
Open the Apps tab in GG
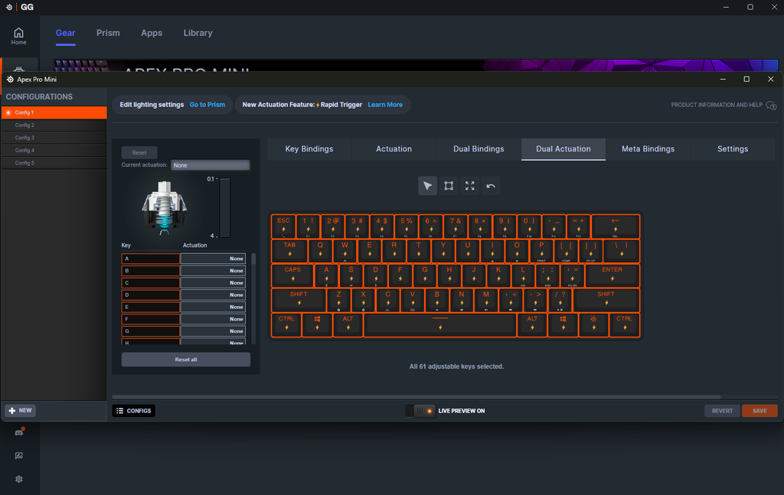click(152, 33)
